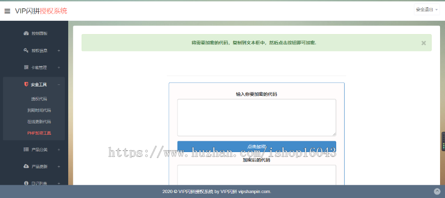This screenshot has height=198, width=445.
Task: Open the 授权代码 submenu item
Action: coord(39,99)
